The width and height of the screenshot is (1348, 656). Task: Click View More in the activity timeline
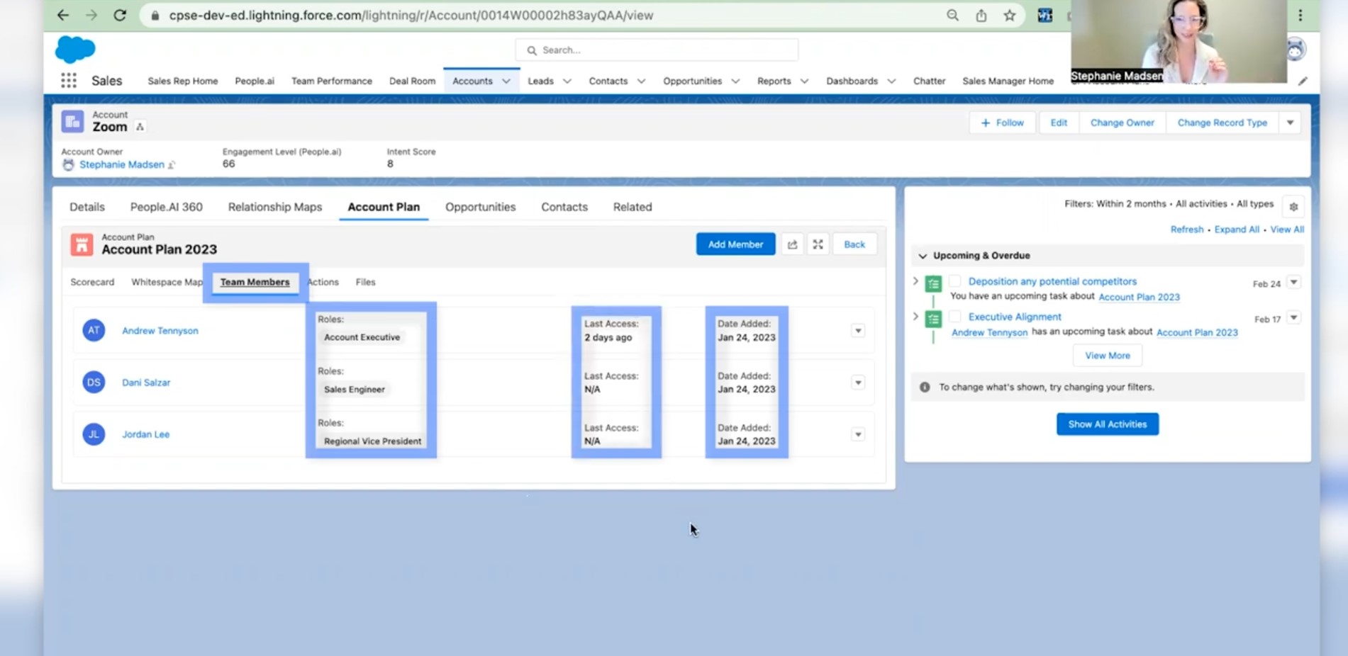(x=1107, y=356)
